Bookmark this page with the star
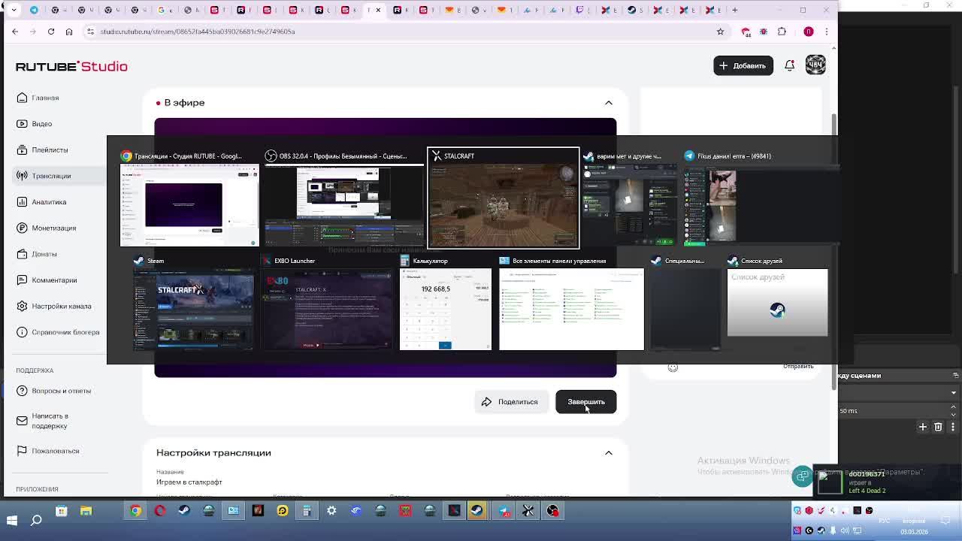This screenshot has width=962, height=541. [x=720, y=32]
